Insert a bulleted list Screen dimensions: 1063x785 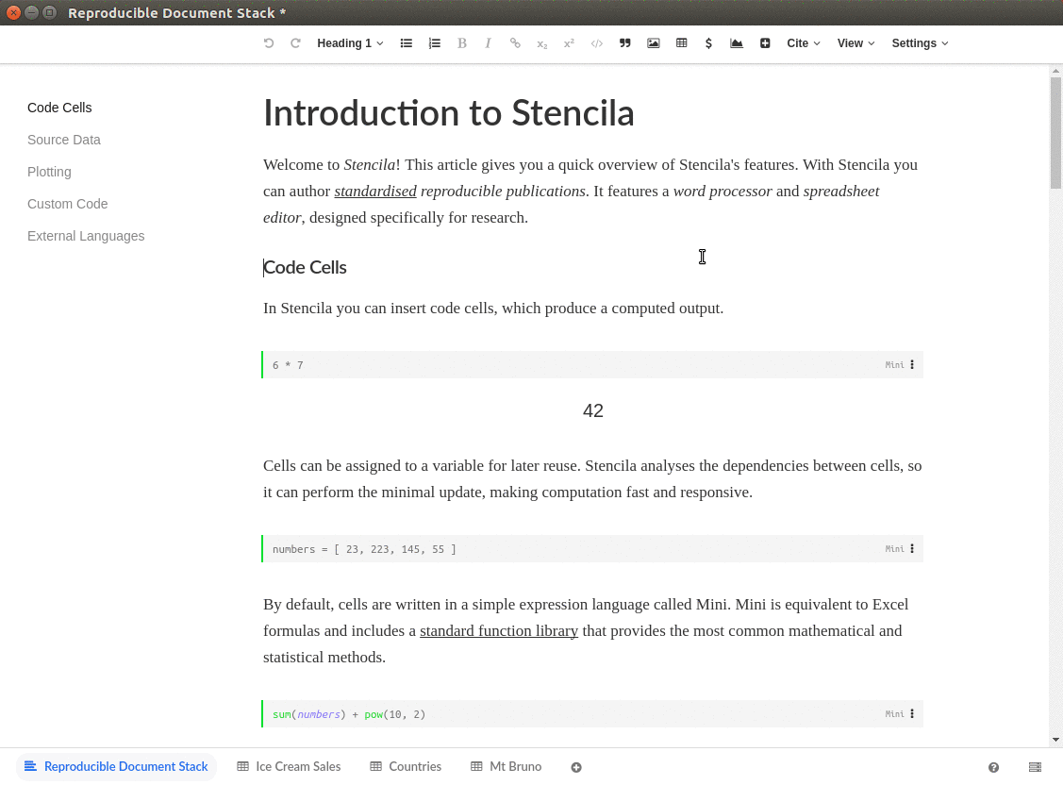pos(407,42)
